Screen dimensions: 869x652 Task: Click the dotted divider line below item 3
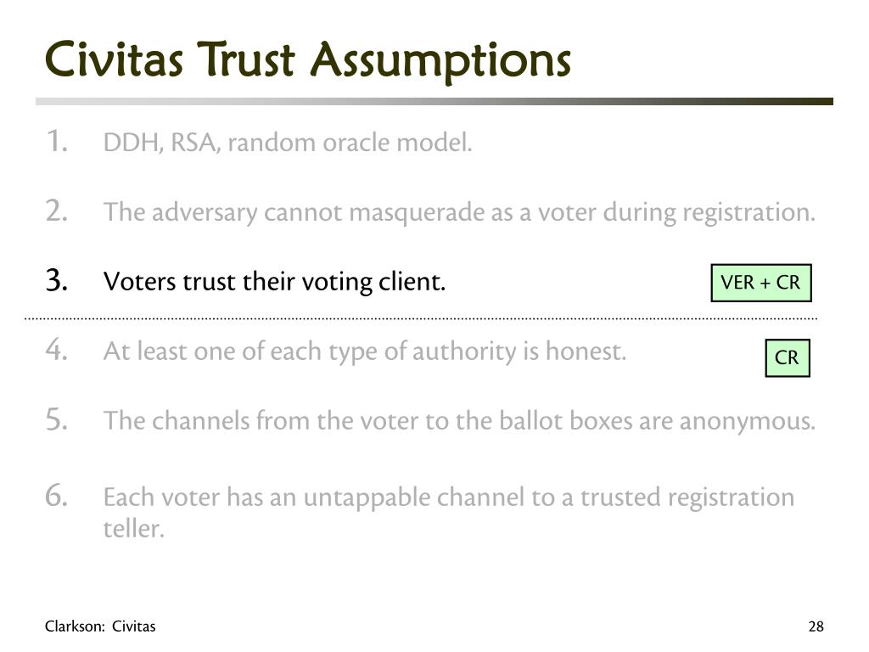(421, 319)
